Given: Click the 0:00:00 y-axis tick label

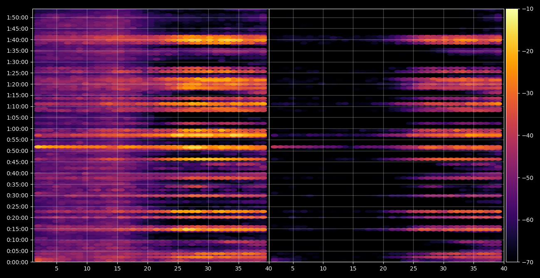Looking at the screenshot, I should (x=17, y=262).
